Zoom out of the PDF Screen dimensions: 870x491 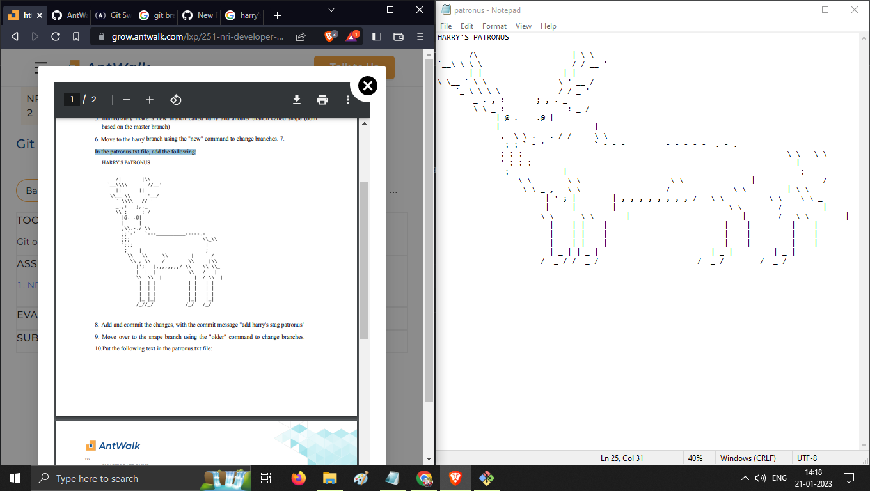pyautogui.click(x=127, y=100)
